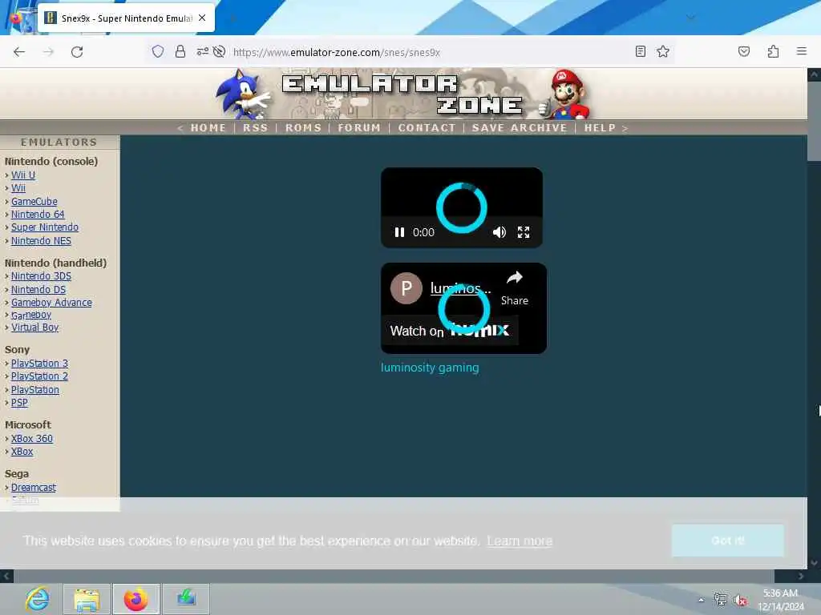Click the network icon in system tray
821x615 pixels.
[x=721, y=600]
